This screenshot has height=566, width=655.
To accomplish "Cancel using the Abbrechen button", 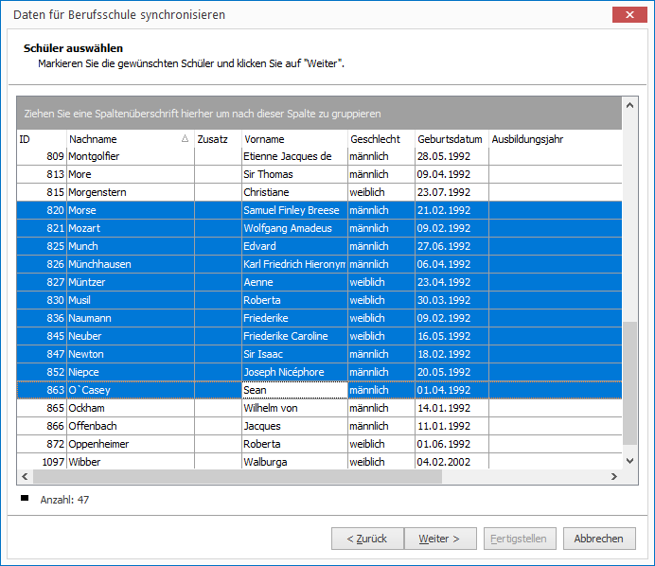I will tap(599, 539).
